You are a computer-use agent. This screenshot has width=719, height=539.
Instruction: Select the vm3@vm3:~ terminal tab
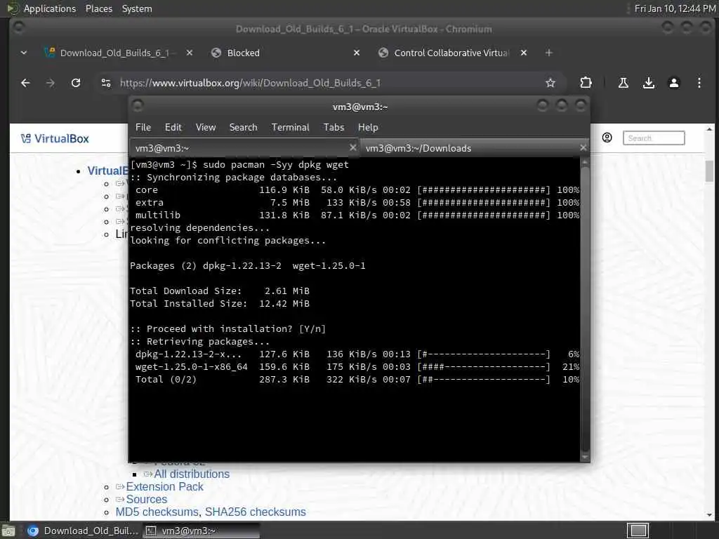[244, 148]
